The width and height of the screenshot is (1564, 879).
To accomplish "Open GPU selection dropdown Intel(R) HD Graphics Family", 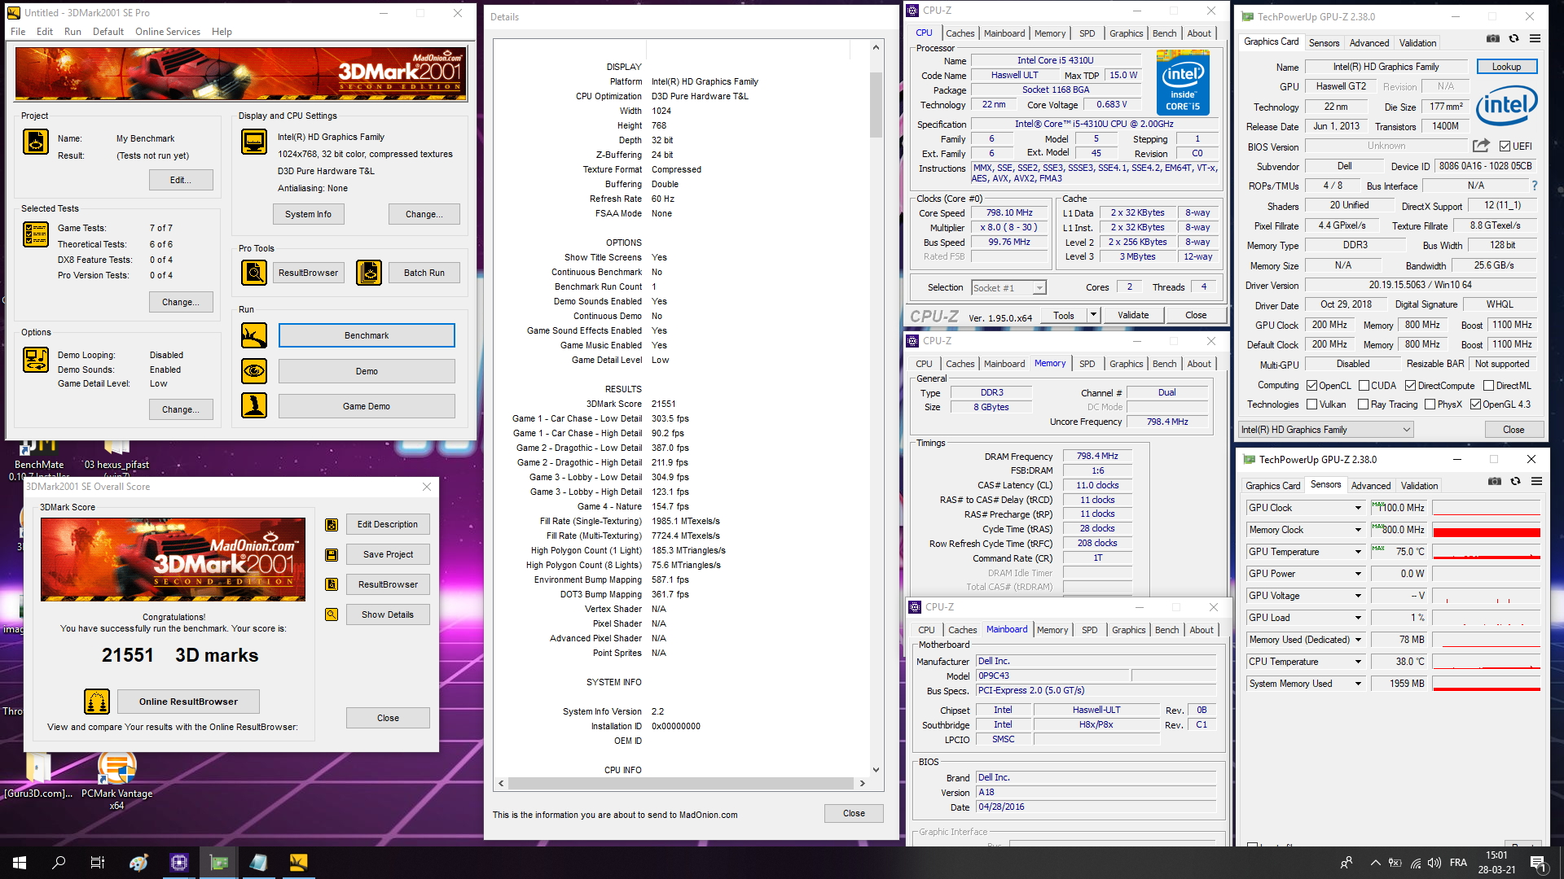I will click(x=1325, y=430).
